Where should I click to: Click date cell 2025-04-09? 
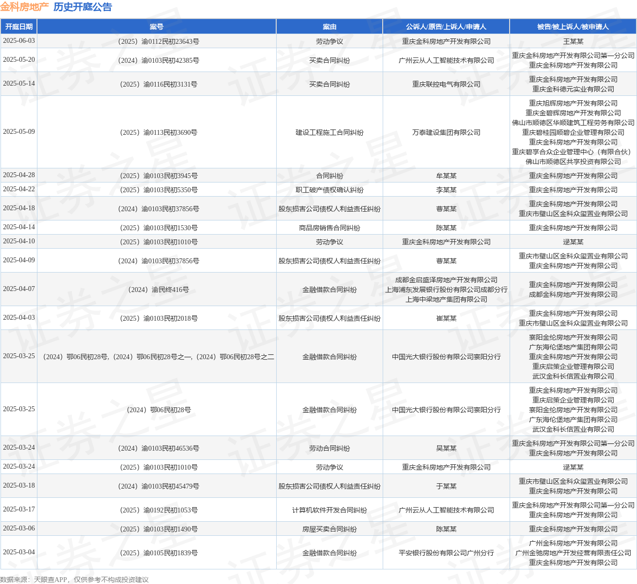click(x=19, y=260)
